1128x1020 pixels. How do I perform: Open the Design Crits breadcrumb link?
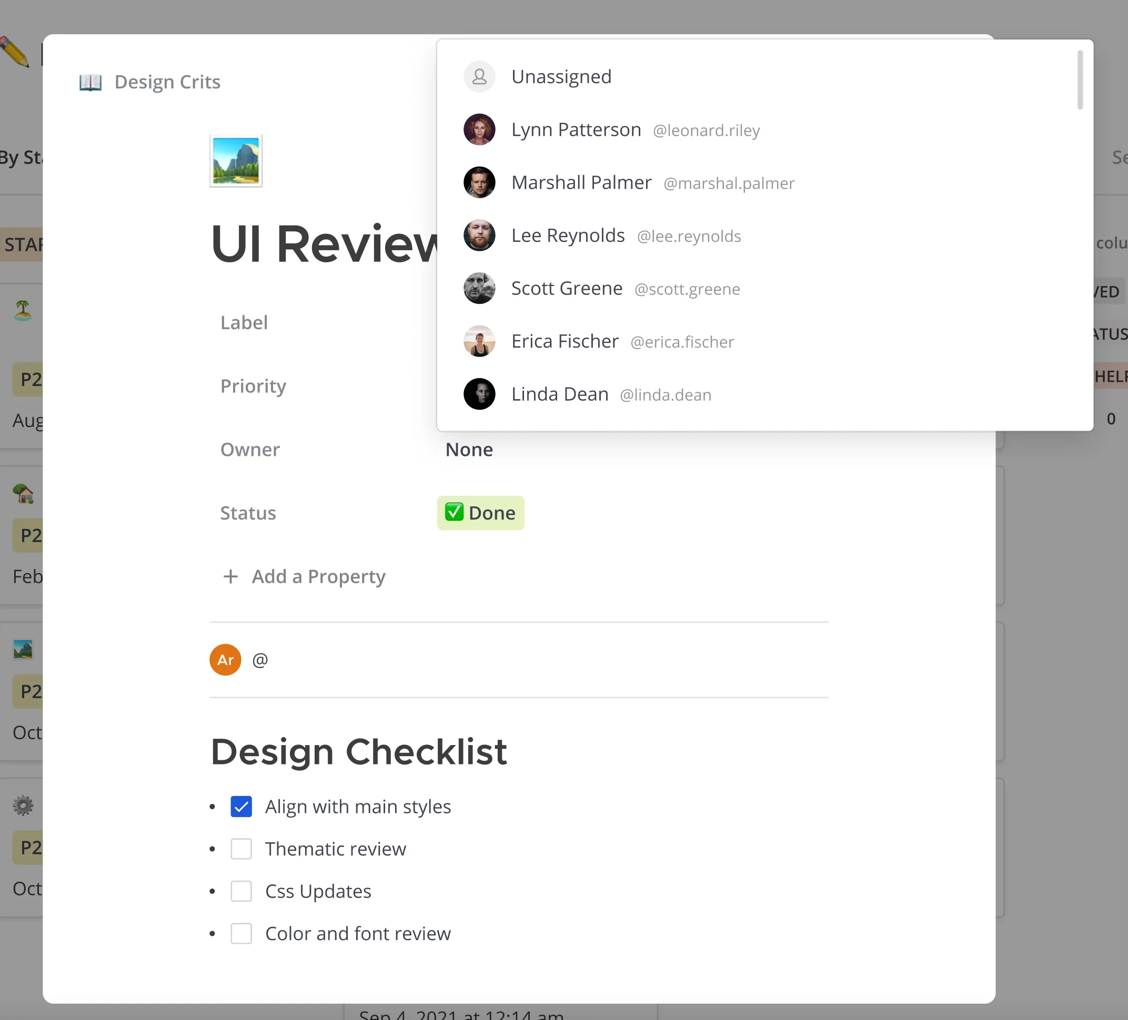click(167, 82)
